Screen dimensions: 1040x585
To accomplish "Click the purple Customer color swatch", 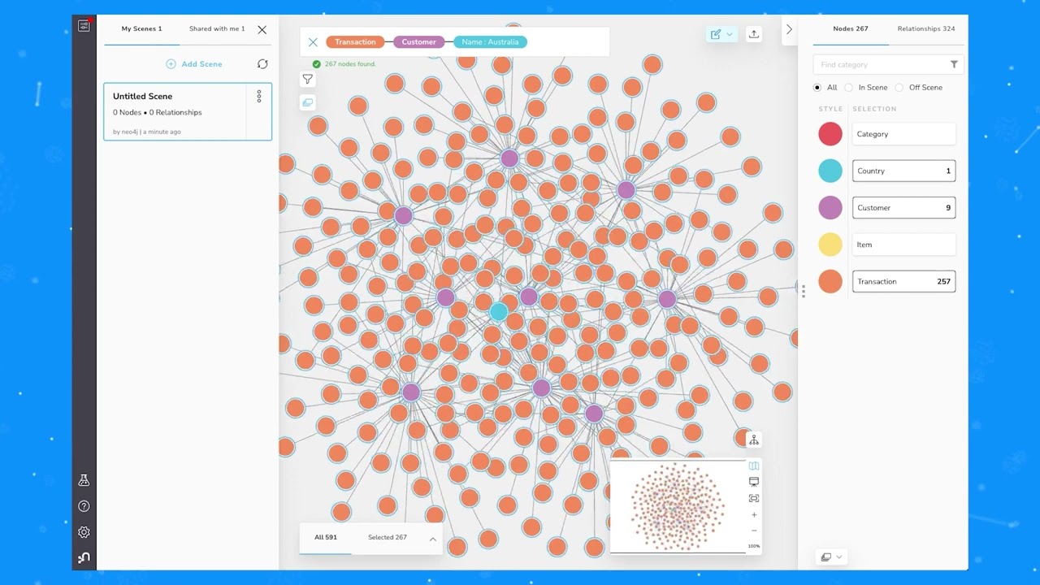I will point(830,207).
